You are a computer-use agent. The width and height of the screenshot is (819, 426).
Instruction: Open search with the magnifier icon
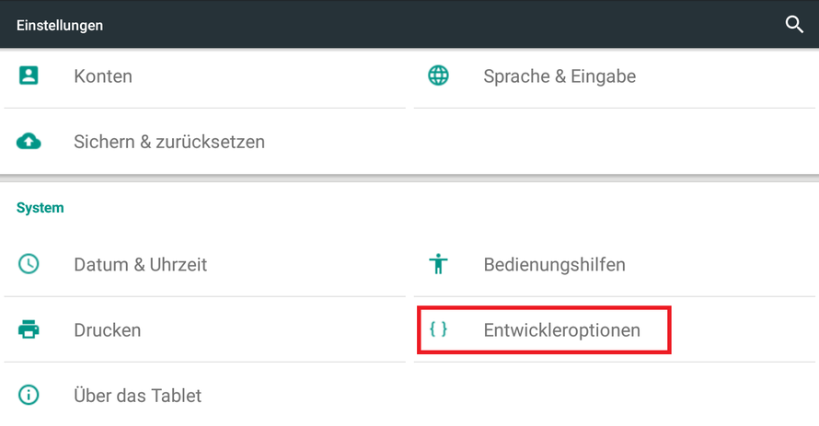(x=794, y=25)
